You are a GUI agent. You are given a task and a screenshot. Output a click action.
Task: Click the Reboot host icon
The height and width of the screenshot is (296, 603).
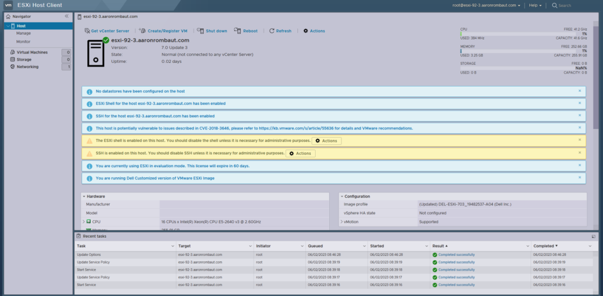[x=237, y=31]
